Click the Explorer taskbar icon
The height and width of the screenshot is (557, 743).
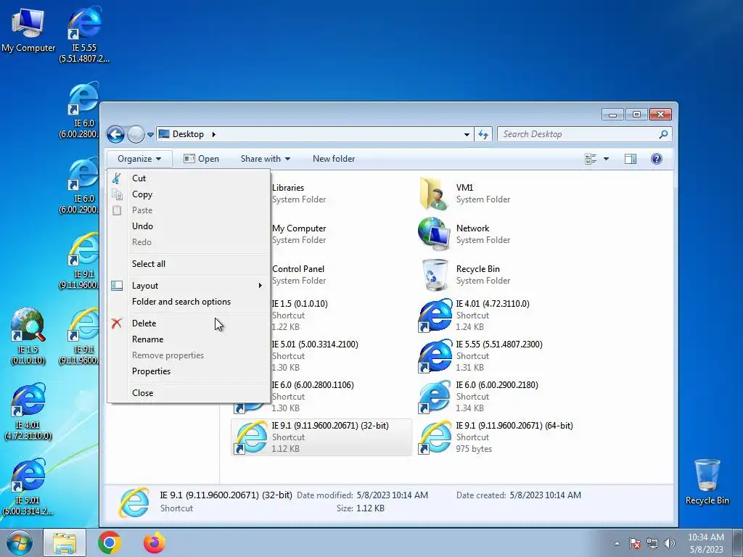pyautogui.click(x=65, y=542)
